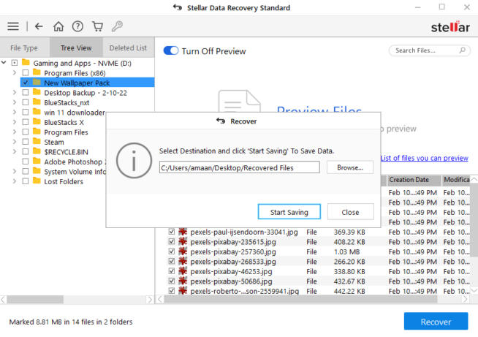
Task: Click the search magnifier icon
Action: coord(463,50)
